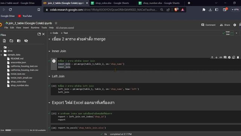Click the browser address bar

click(x=103, y=10)
